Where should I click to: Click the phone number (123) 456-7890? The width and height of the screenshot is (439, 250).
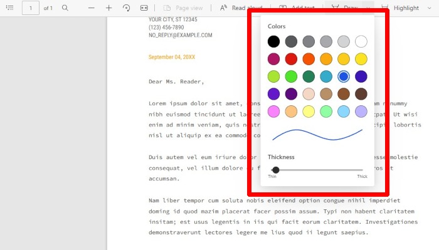pos(166,28)
